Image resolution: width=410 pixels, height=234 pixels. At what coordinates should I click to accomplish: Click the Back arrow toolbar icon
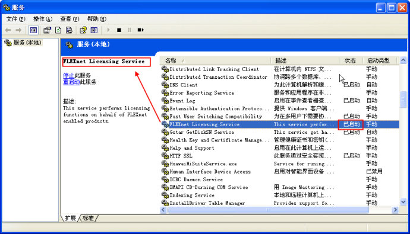click(x=8, y=30)
